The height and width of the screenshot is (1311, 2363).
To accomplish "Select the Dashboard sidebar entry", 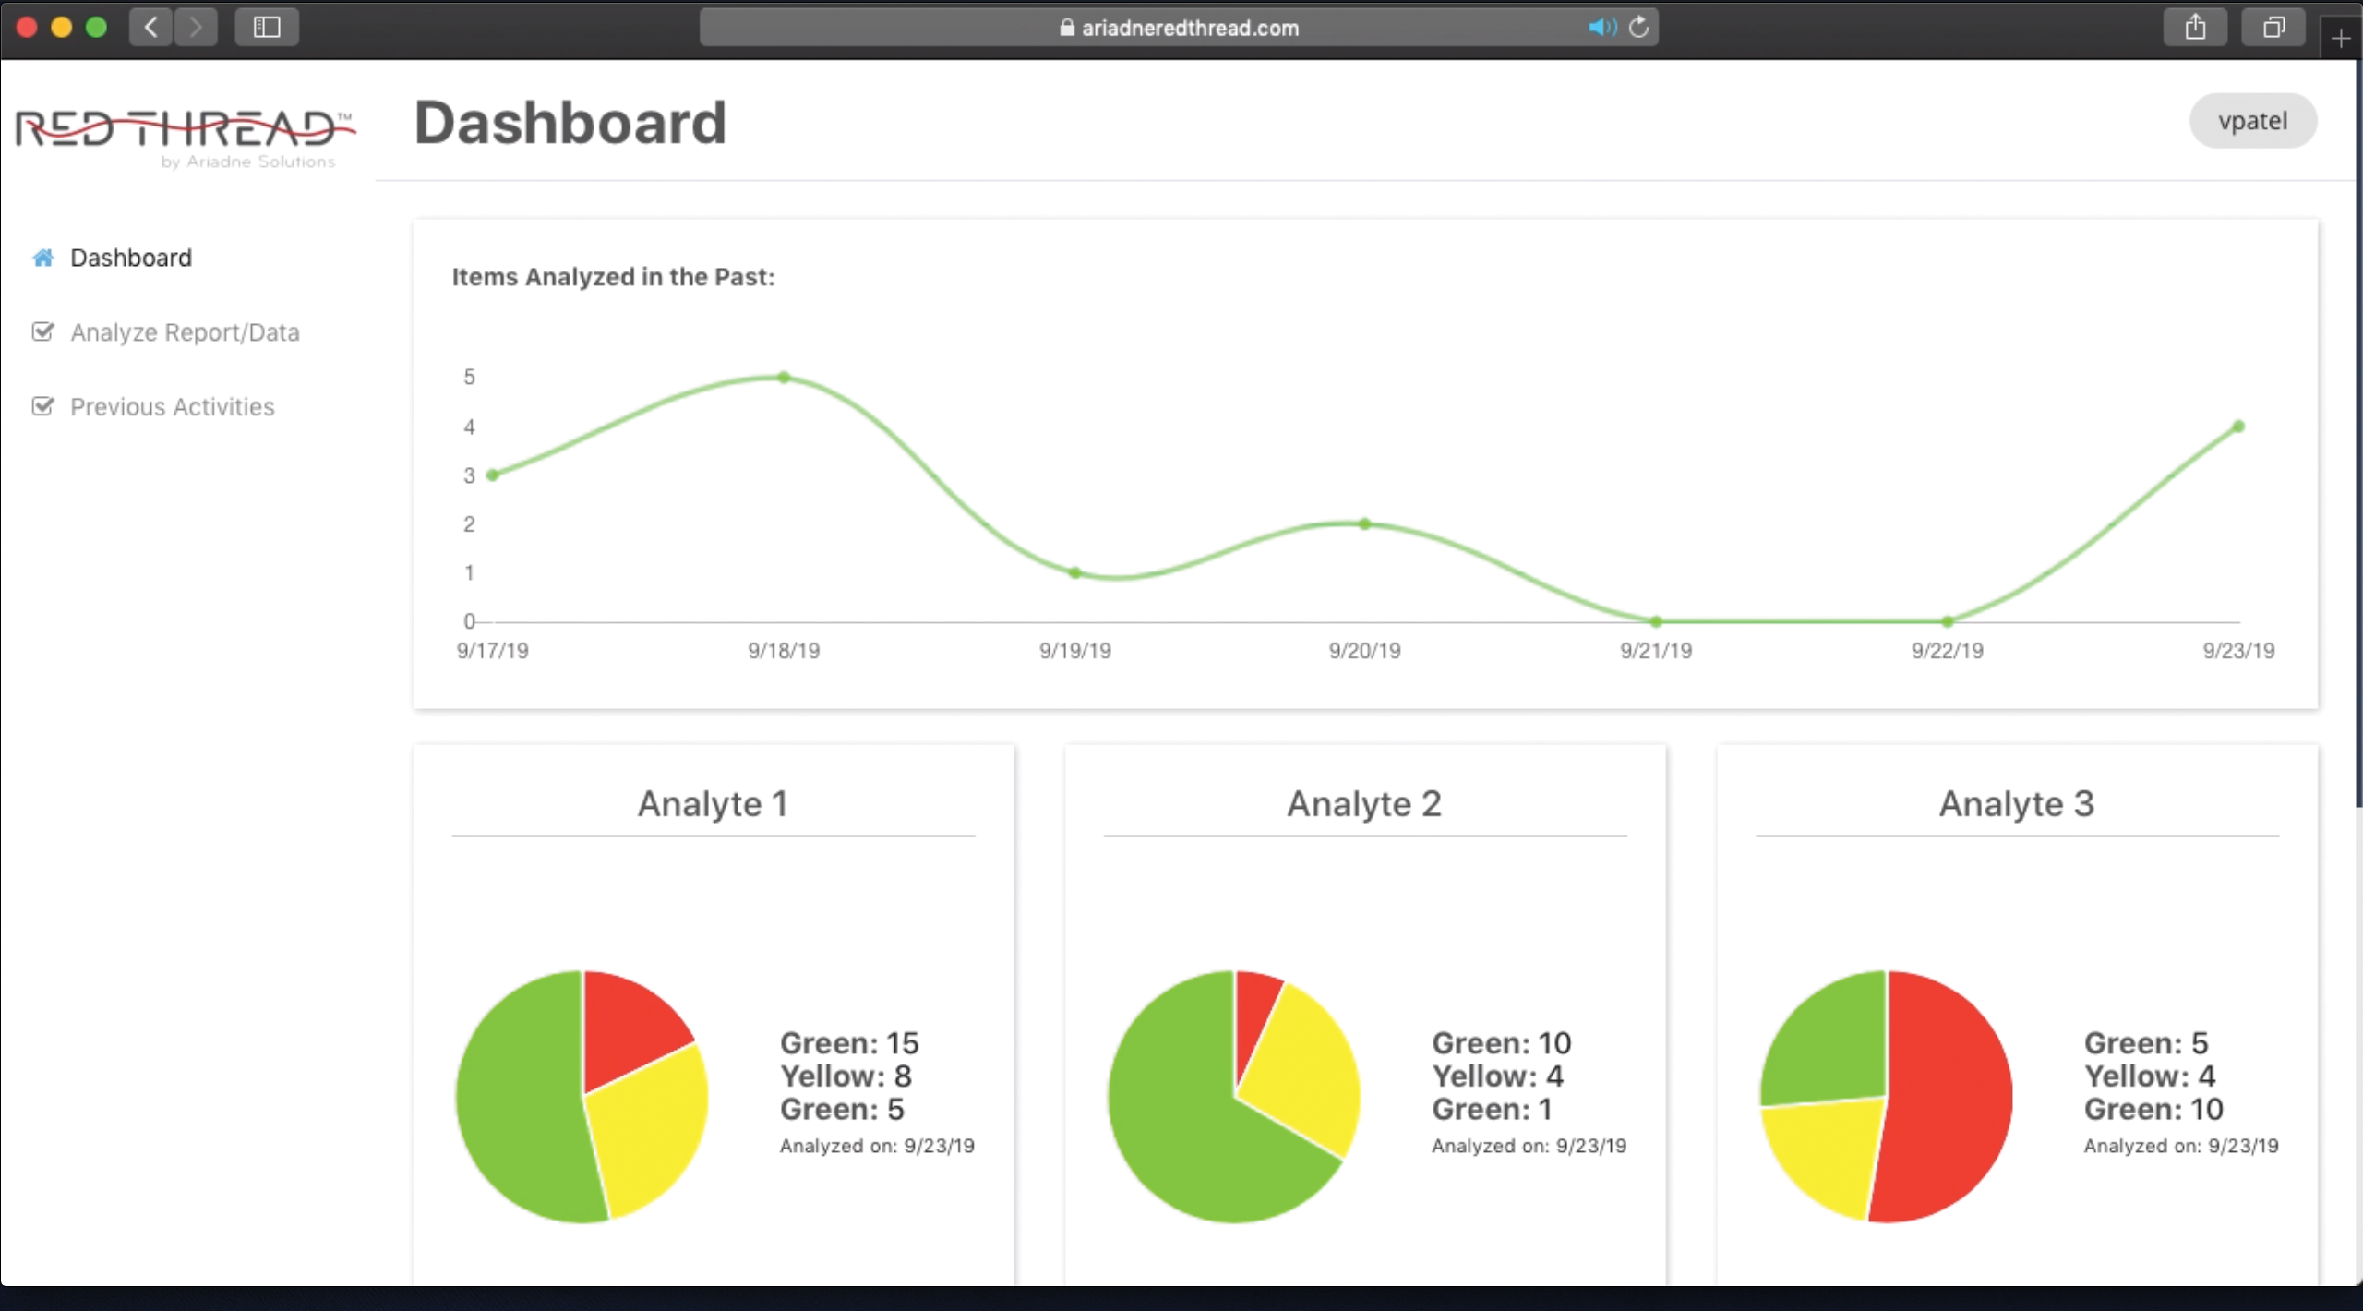I will 131,258.
